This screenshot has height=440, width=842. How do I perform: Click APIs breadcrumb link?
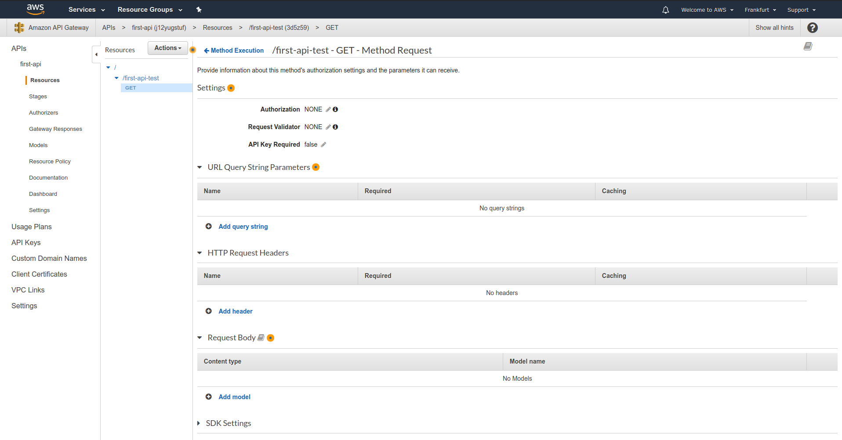[x=109, y=28]
